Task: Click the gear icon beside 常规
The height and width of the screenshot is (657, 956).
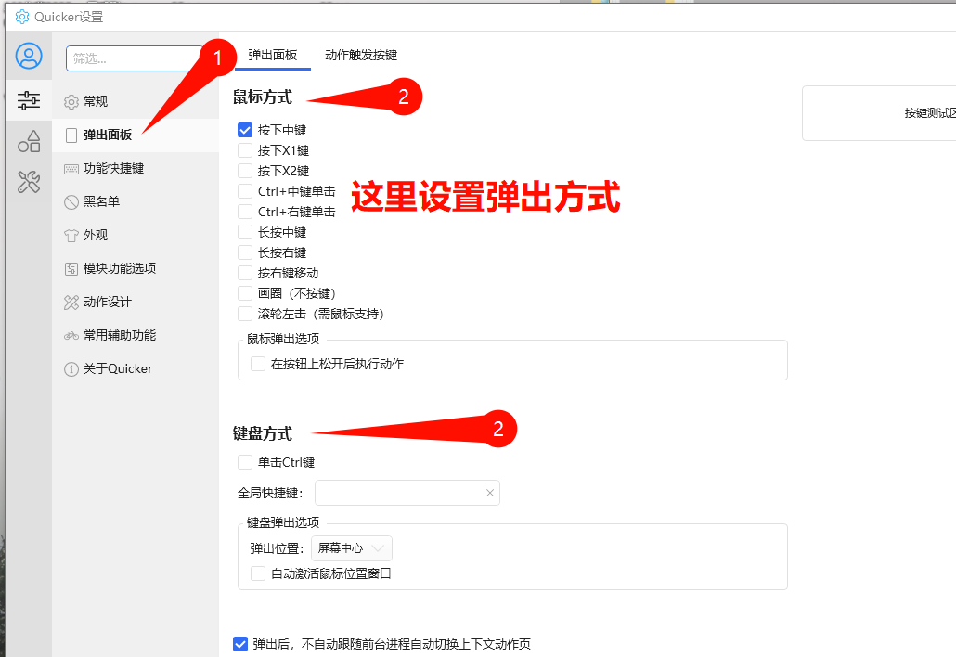Action: click(x=71, y=102)
